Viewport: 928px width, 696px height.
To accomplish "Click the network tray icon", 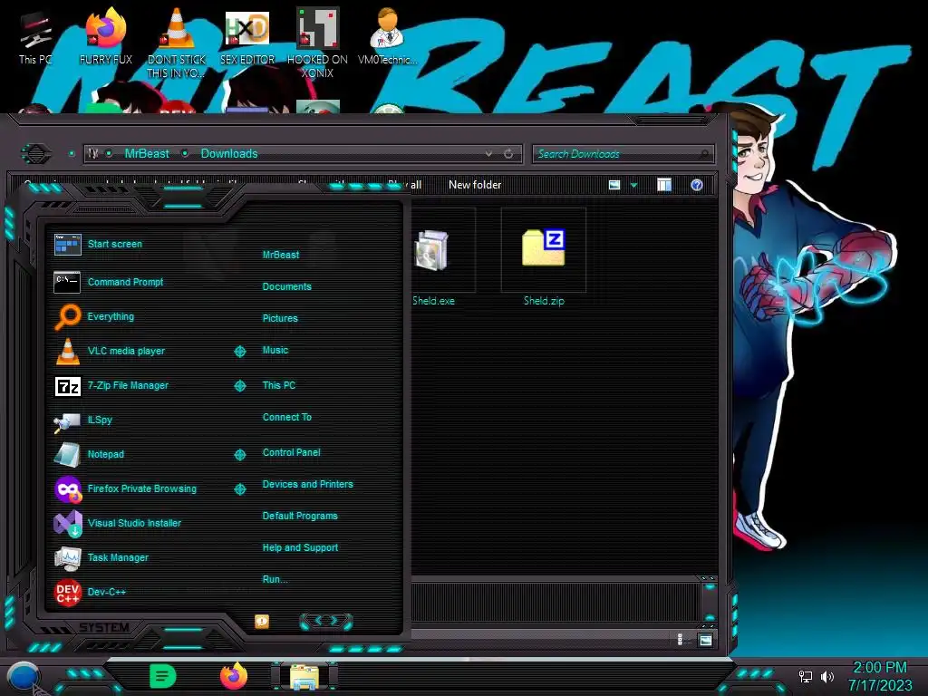I will (x=806, y=676).
